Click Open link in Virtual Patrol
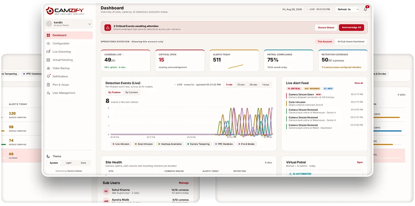The image size is (415, 206). click(x=360, y=162)
